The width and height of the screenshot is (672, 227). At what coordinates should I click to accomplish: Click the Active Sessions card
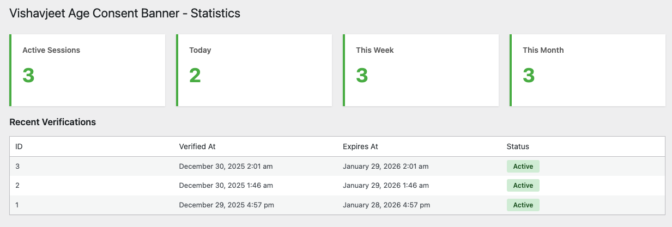click(x=87, y=70)
